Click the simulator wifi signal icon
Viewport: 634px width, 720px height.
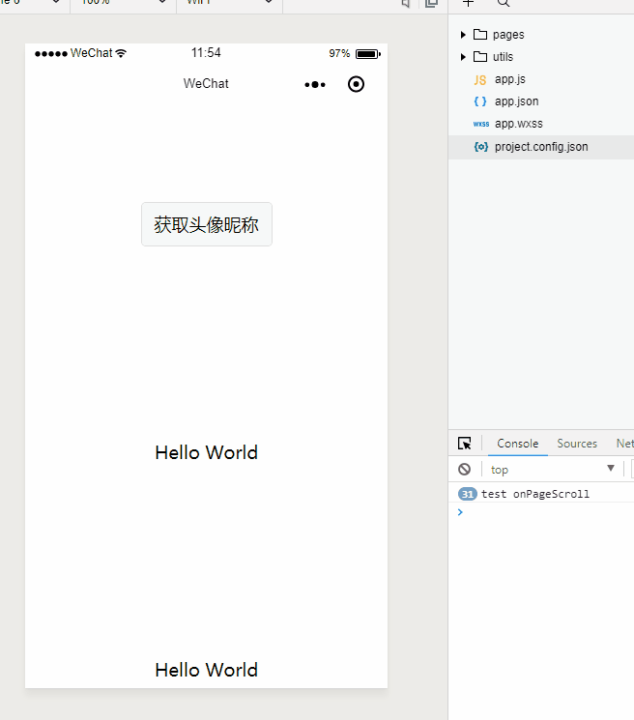121,53
